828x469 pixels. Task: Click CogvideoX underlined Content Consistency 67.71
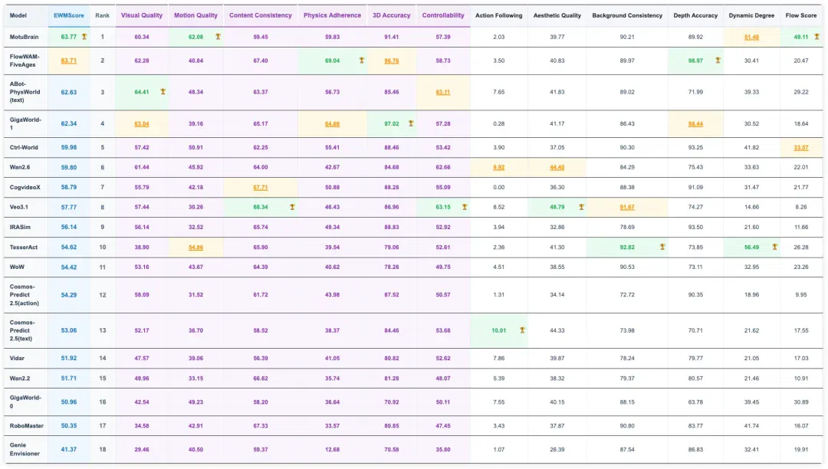tap(261, 187)
